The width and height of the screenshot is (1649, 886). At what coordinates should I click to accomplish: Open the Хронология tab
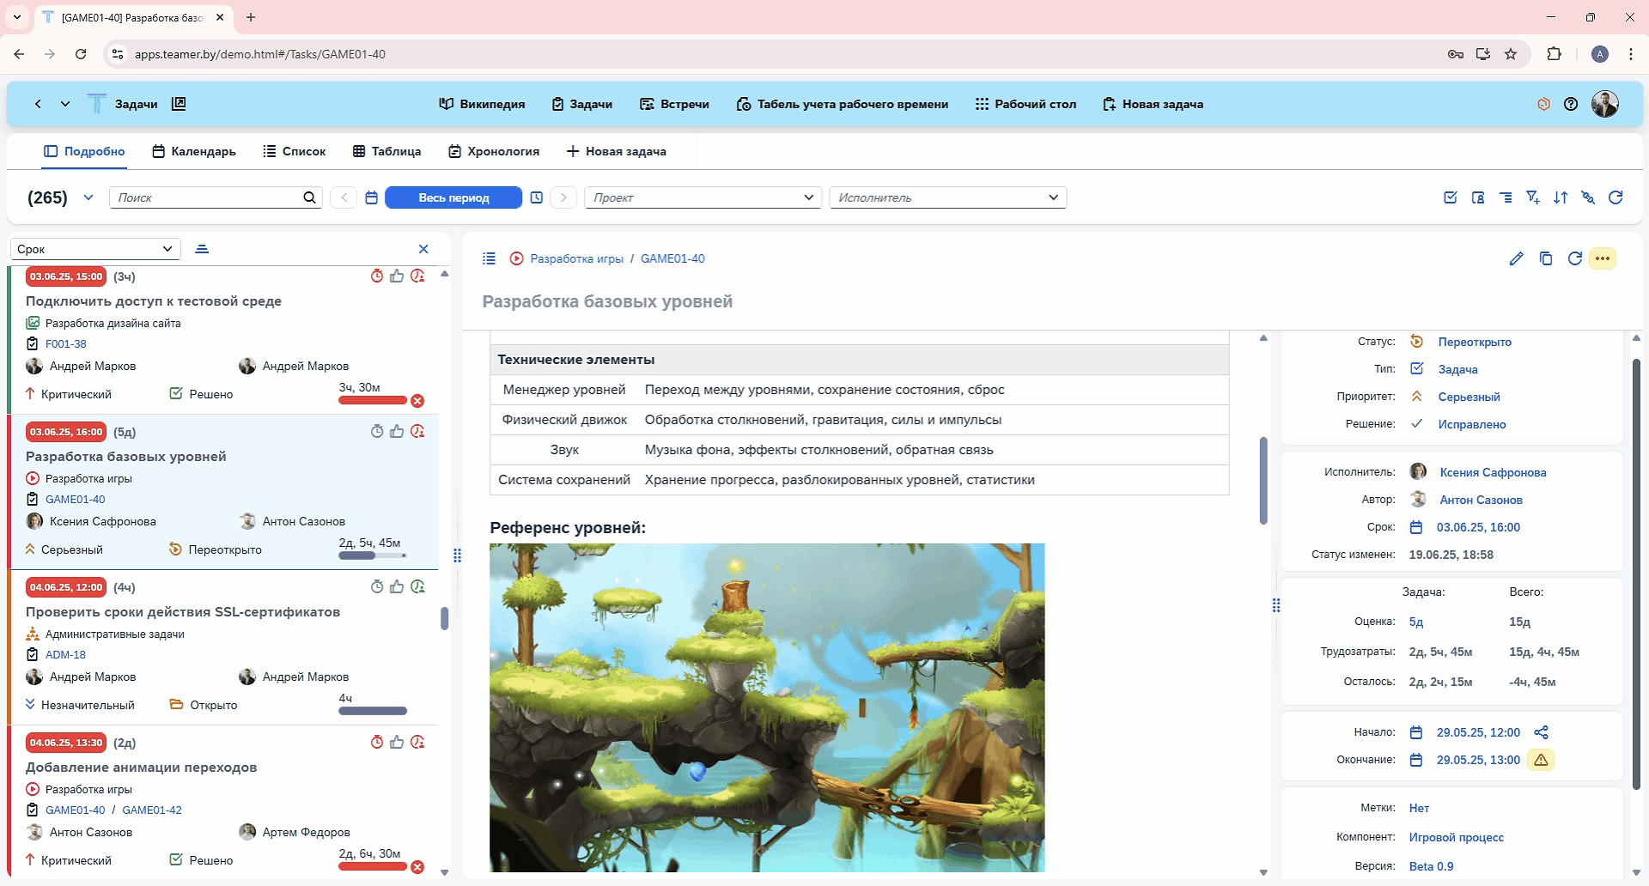(494, 151)
